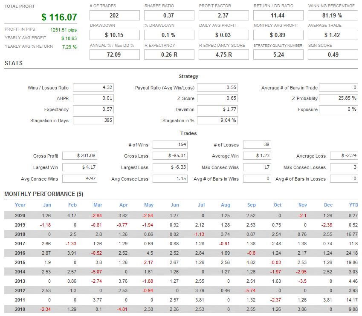Click the Z-Probability field showing 25.85 %
The width and height of the screenshot is (362, 316).
[339, 98]
